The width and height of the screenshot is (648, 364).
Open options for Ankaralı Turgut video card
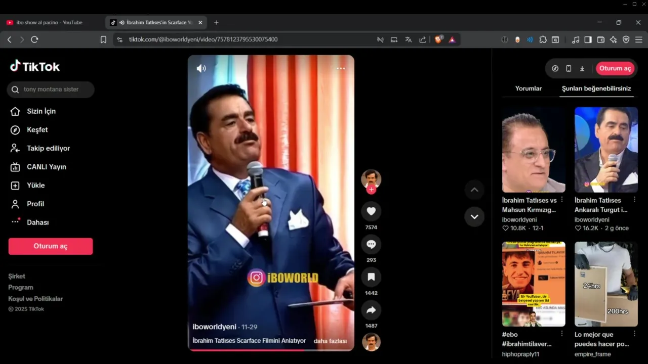tap(634, 200)
